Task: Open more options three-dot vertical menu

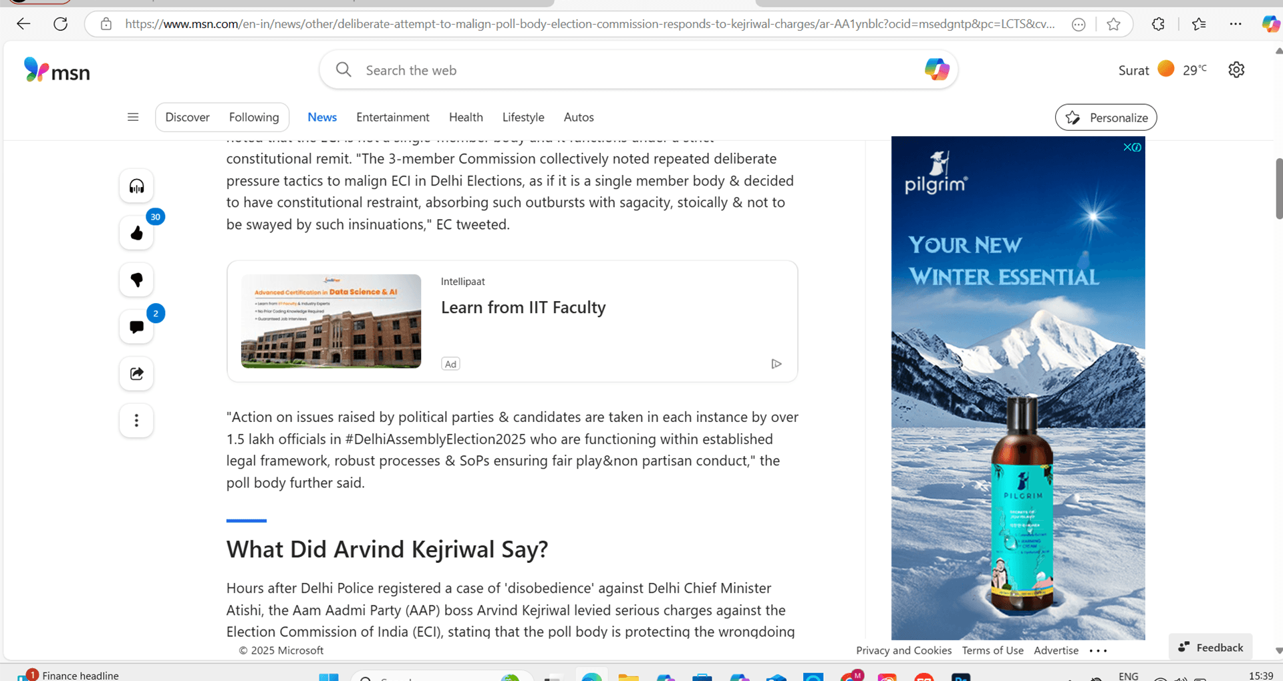Action: (x=136, y=421)
